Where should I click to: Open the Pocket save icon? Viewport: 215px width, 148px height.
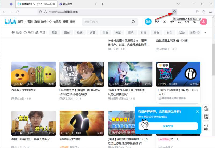click(197, 12)
